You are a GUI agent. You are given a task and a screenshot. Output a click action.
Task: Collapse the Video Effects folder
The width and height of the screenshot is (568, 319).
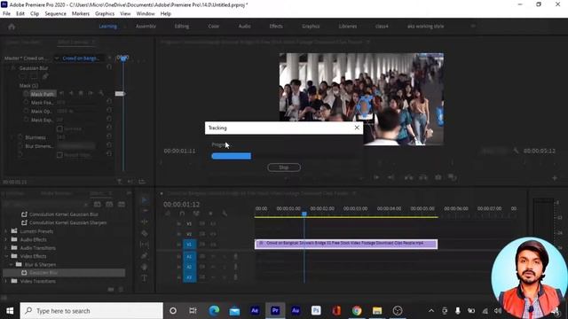tap(5, 256)
